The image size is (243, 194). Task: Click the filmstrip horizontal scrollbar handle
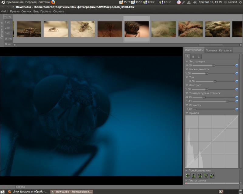[x=210, y=45]
